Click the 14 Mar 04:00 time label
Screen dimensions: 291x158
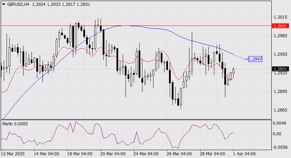point(46,154)
